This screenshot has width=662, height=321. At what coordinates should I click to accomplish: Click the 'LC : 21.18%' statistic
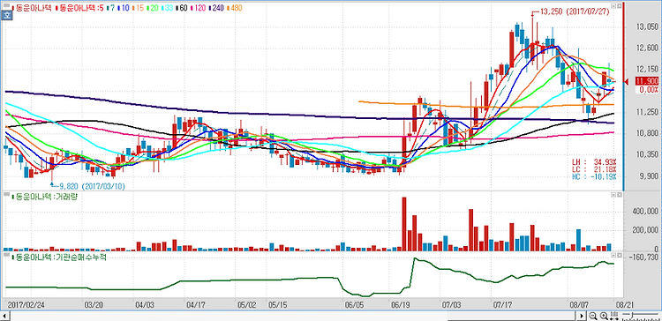pos(594,169)
